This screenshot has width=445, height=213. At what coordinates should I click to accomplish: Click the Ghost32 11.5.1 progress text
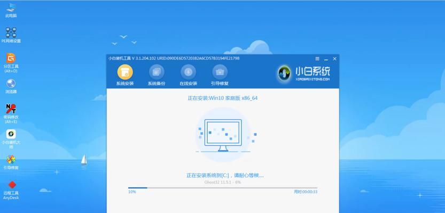222,182
